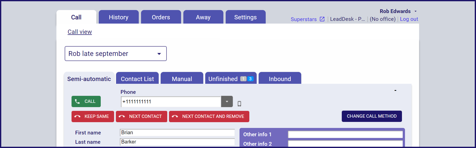The width and height of the screenshot is (476, 148).
Task: Open the Call view link
Action: (x=80, y=32)
